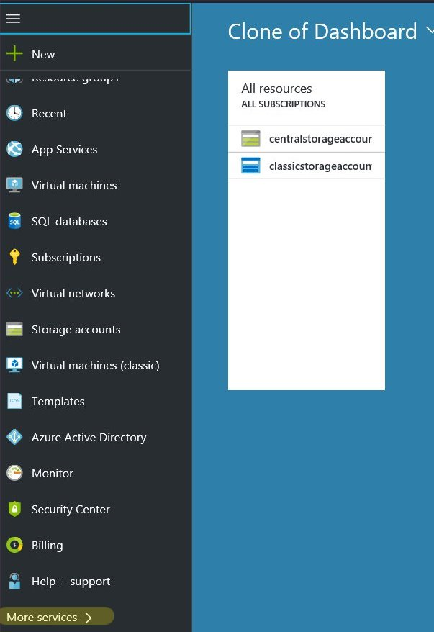Screen dimensions: 434x632
Task: Click the Billing icon
Action: (14, 545)
